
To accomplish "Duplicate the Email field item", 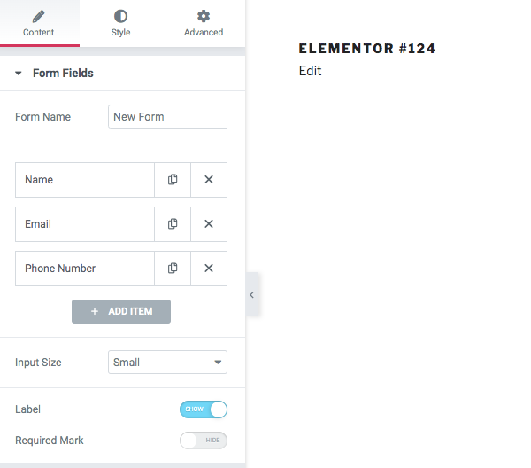I will click(173, 224).
